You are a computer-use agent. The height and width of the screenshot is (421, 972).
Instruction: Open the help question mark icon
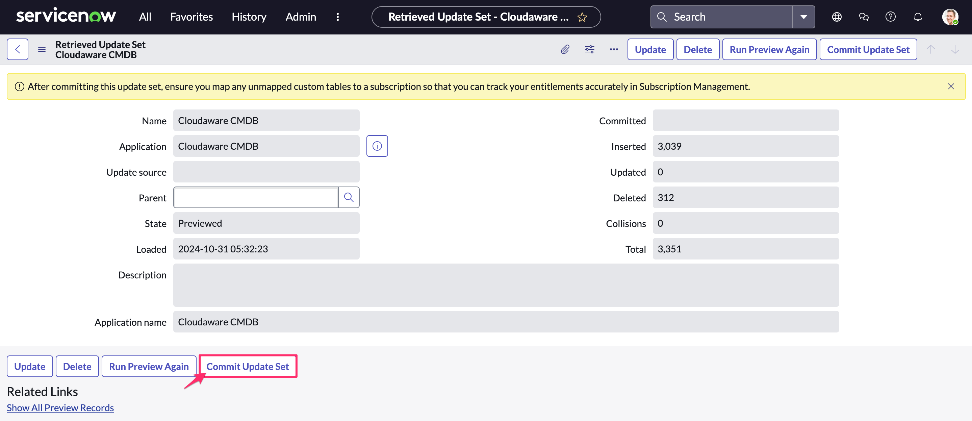891,17
